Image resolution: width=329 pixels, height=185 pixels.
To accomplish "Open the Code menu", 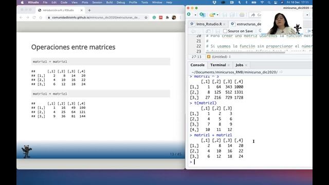I will pos(64,3).
